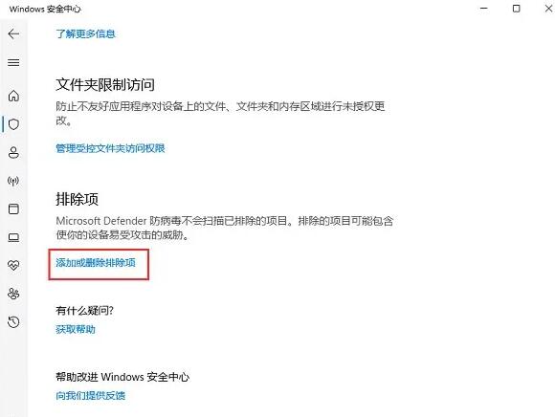555x417 pixels.
Task: Click 向我们提供反馈 link
Action: [91, 395]
